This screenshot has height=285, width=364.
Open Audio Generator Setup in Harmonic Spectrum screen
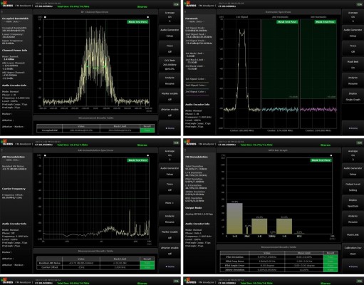(353, 33)
